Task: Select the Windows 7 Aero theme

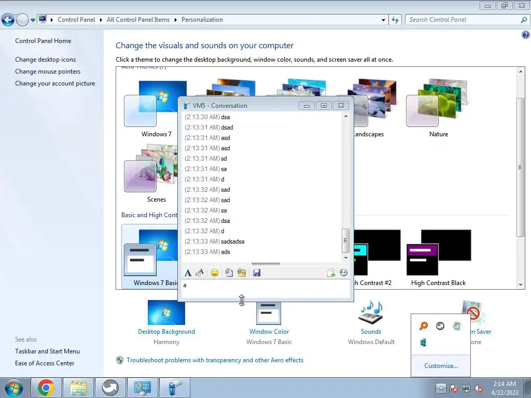Action: pyautogui.click(x=156, y=109)
